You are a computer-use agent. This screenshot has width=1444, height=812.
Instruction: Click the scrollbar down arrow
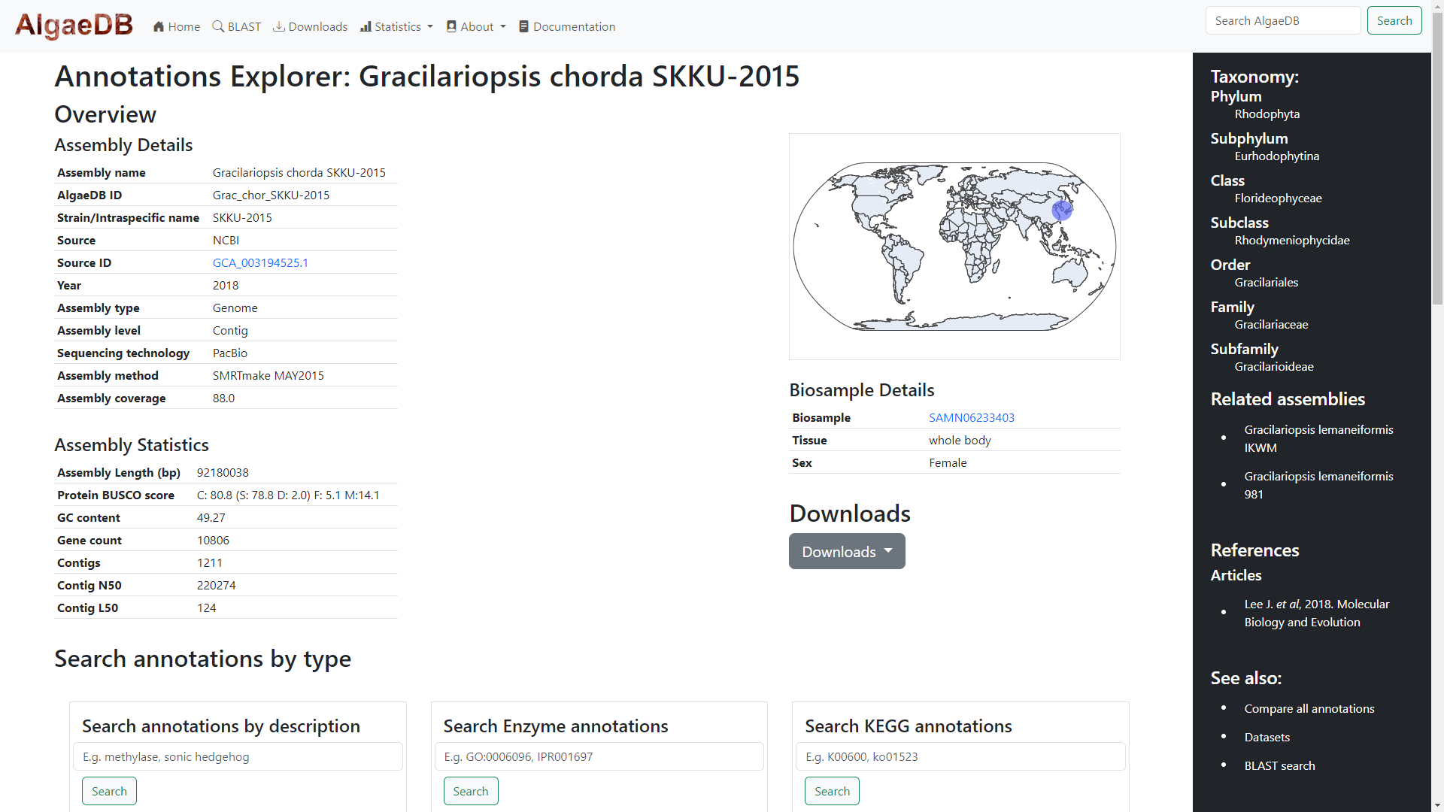(x=1437, y=805)
